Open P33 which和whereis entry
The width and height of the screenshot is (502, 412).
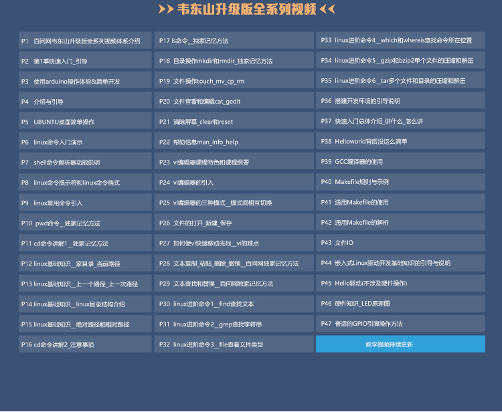(400, 40)
